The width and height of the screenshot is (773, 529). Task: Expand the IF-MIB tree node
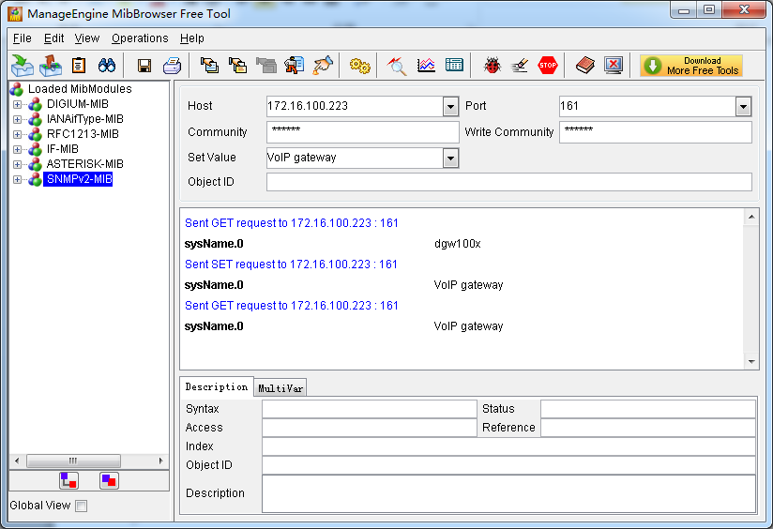17,149
